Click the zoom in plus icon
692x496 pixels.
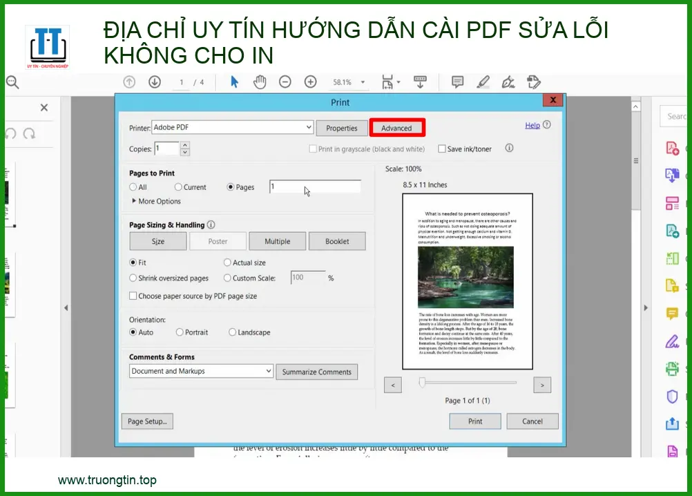310,82
